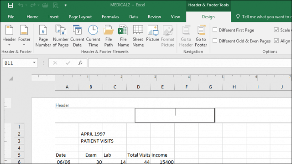Click the center header section box

coord(175,115)
